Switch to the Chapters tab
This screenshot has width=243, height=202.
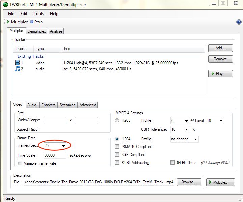pos(48,105)
